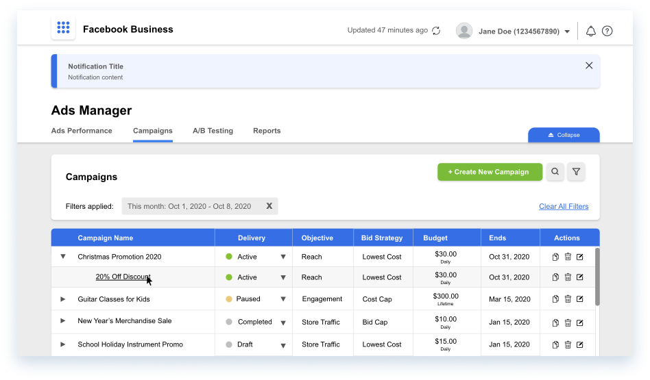Click the Clear All Filters link
Screen dimensions: 650x380
click(563, 206)
